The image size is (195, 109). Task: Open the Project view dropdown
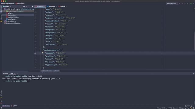point(7,6)
